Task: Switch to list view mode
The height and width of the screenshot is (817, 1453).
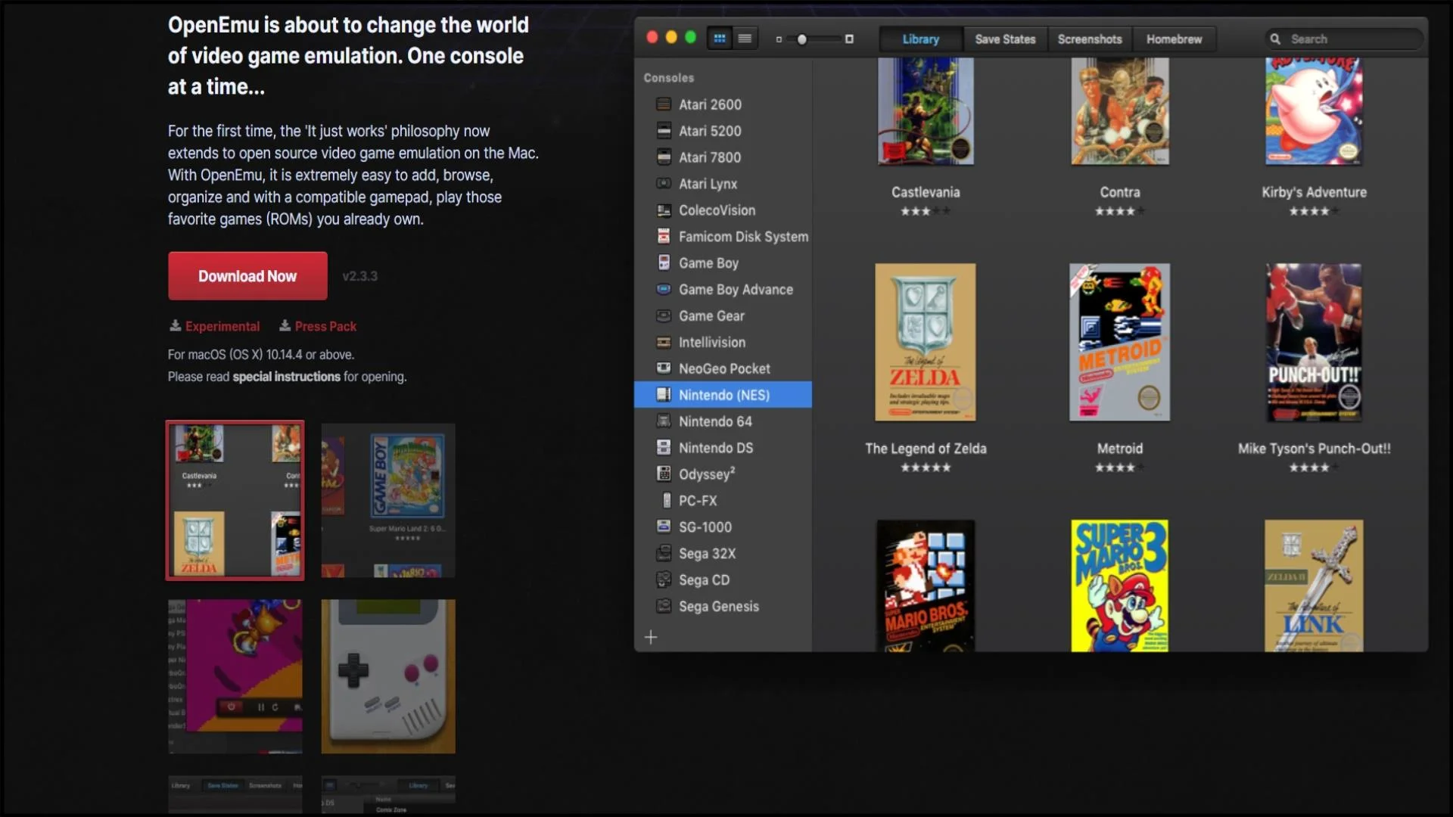Action: (x=745, y=39)
